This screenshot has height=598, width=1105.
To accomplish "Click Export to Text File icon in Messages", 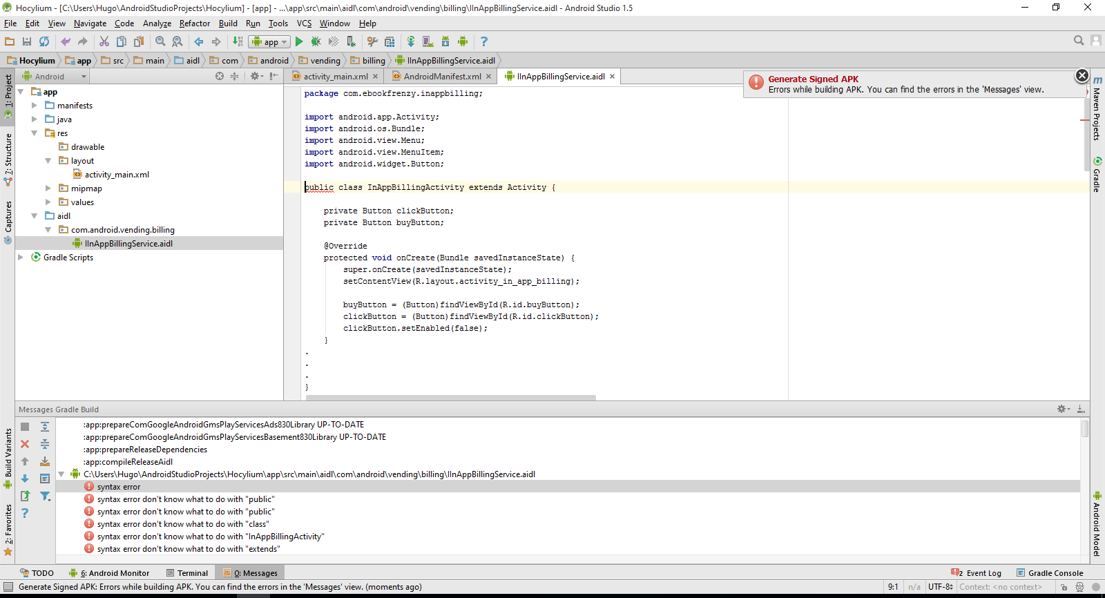I will tap(25, 496).
